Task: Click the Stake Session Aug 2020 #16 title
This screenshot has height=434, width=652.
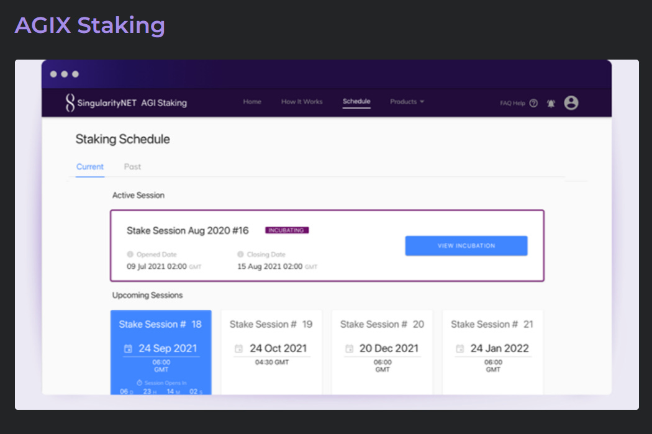Action: 188,231
